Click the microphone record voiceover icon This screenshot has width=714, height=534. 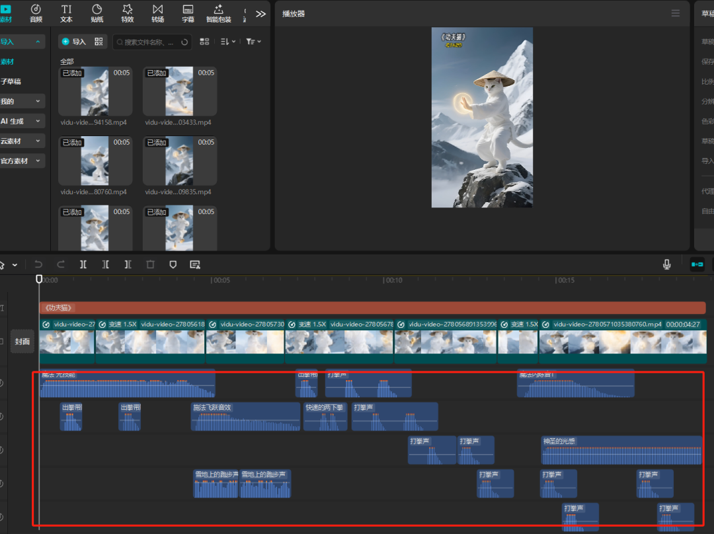667,264
